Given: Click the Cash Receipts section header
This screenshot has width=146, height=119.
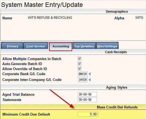Looking at the screenshot, I should [116, 52].
